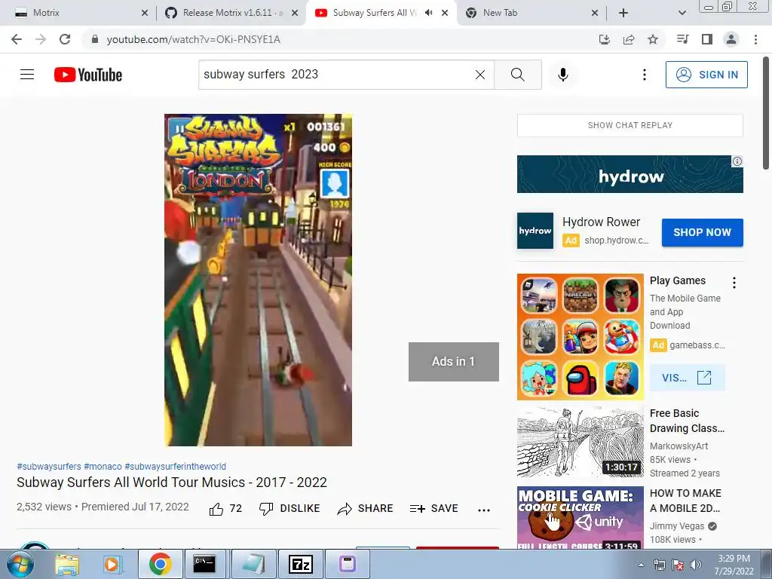Click the address bar URL
The width and height of the screenshot is (772, 579).
pos(194,39)
